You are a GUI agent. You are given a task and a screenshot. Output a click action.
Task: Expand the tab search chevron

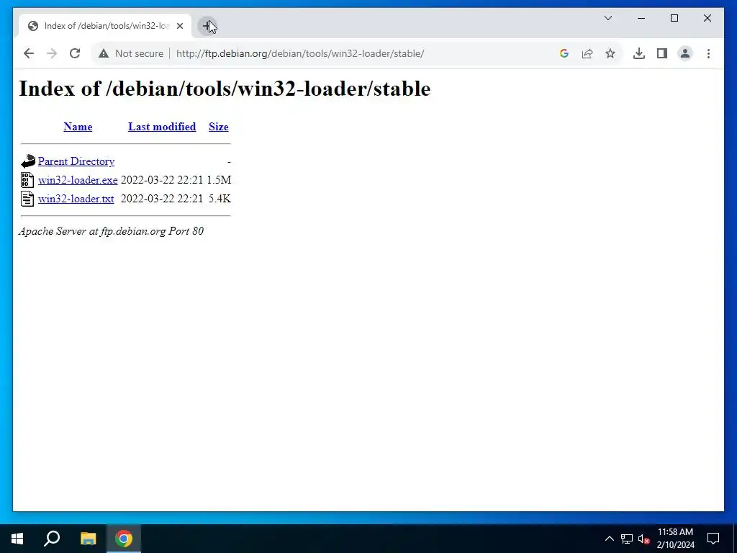tap(607, 18)
